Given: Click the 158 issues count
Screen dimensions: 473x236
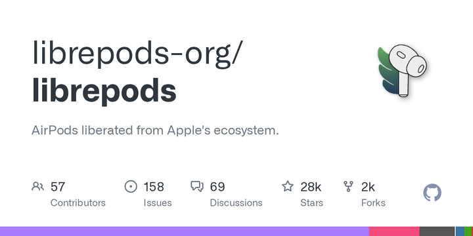Looking at the screenshot, I should point(154,187).
